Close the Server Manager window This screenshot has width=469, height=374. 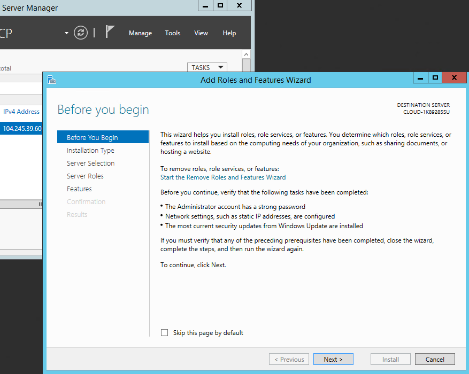tap(239, 5)
